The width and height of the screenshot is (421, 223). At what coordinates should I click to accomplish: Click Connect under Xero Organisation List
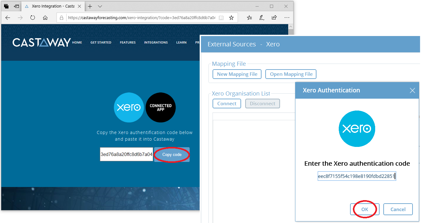tap(227, 103)
